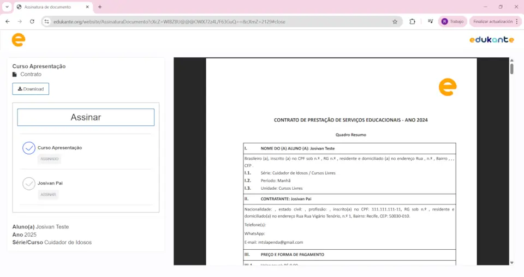Image resolution: width=524 pixels, height=277 pixels.
Task: Click PREÇO E FORMA DE PAGAMENTO row
Action: [x=349, y=255]
